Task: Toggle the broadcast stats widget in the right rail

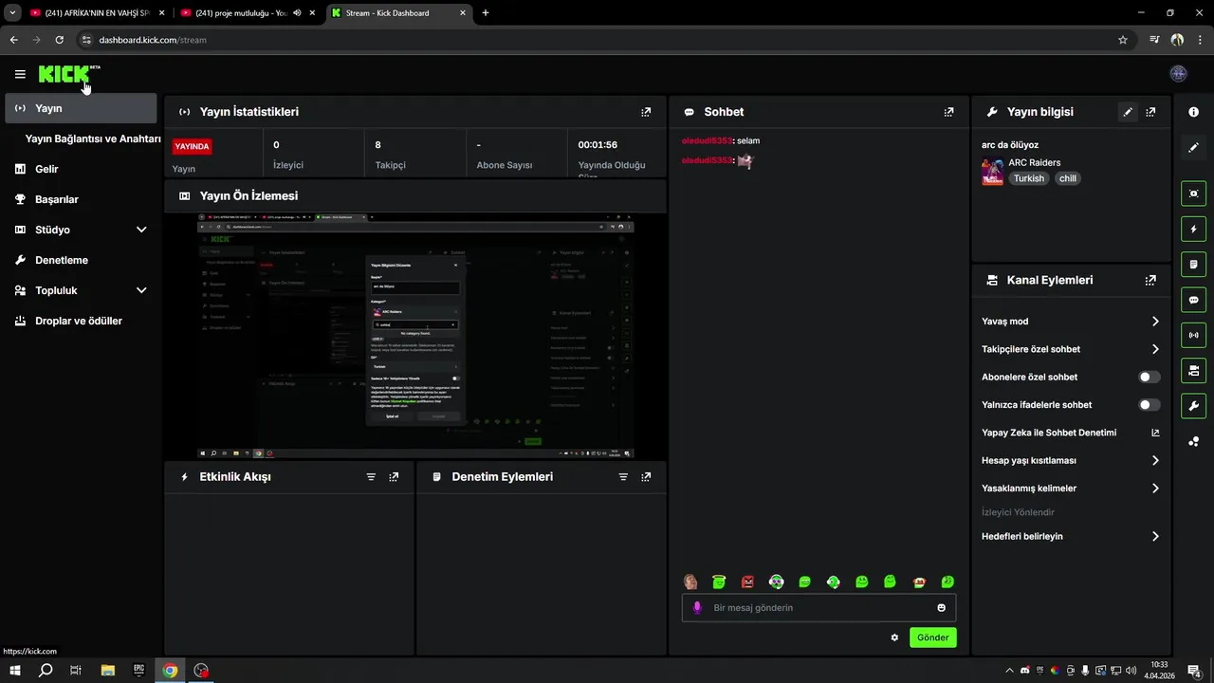Action: click(x=1194, y=335)
